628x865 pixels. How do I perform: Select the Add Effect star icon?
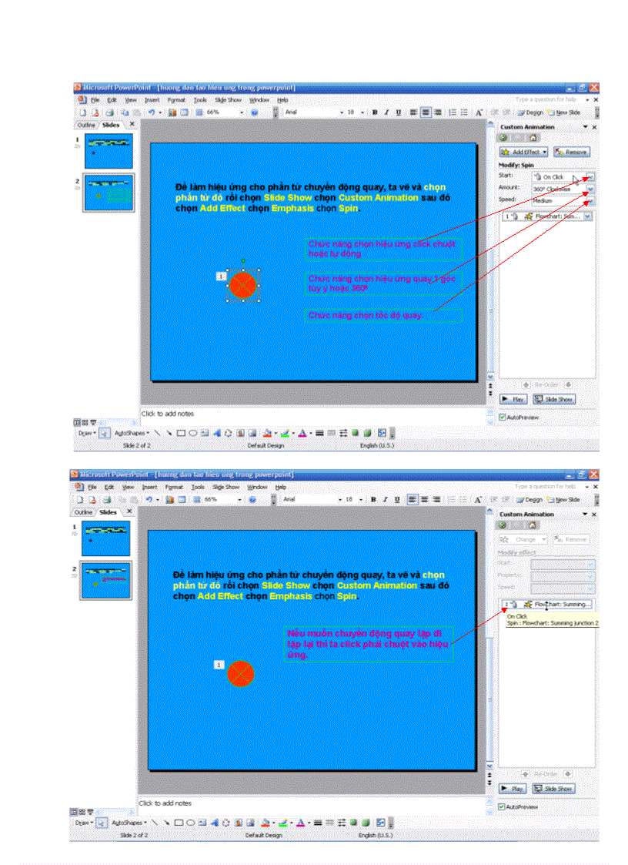tap(506, 152)
